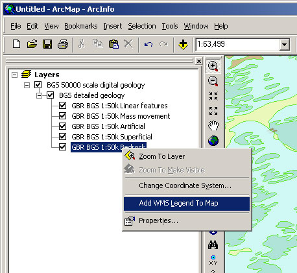Close the table of contents panel
Image resolution: width=297 pixels, height=273 pixels.
pos(199,61)
